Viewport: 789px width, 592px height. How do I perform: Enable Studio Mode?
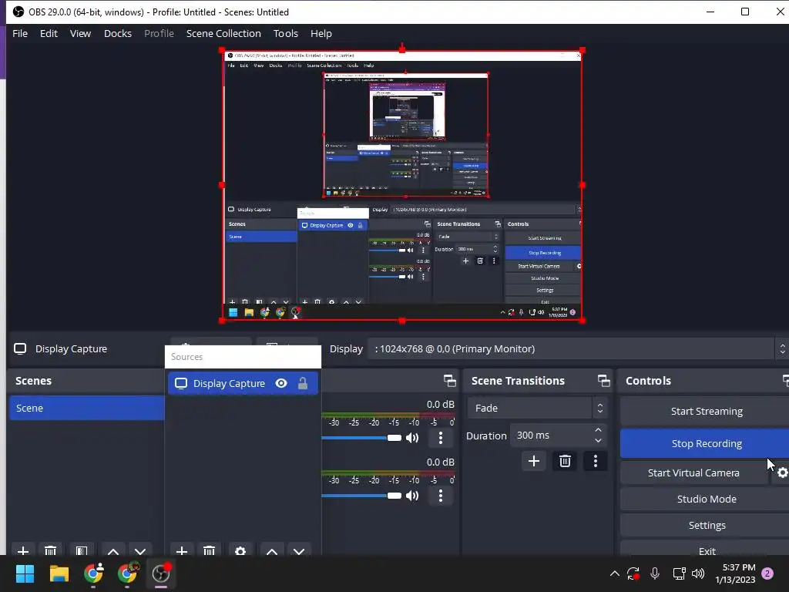706,499
